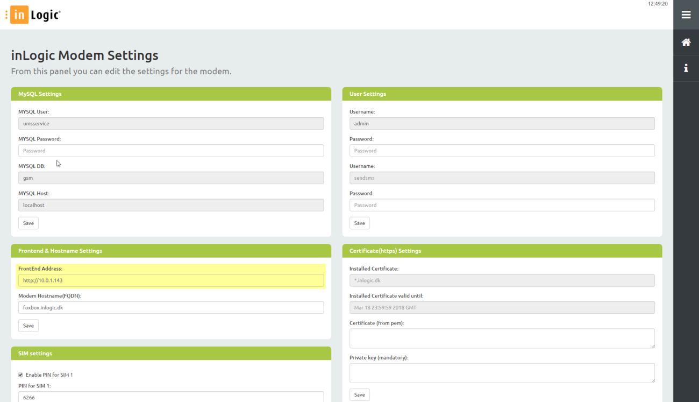This screenshot has width=699, height=402.
Task: Click the inLogic logo
Action: point(35,15)
